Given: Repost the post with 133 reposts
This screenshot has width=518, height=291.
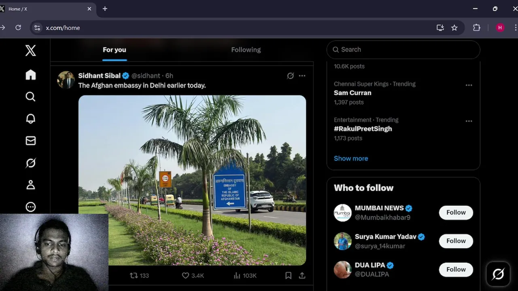Looking at the screenshot, I should point(139,276).
